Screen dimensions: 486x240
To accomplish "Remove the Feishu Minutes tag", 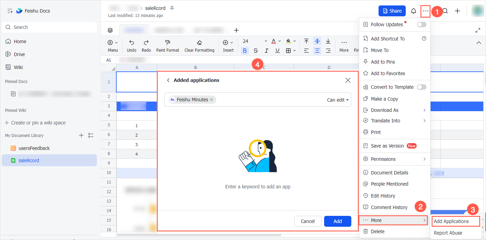I will [212, 100].
